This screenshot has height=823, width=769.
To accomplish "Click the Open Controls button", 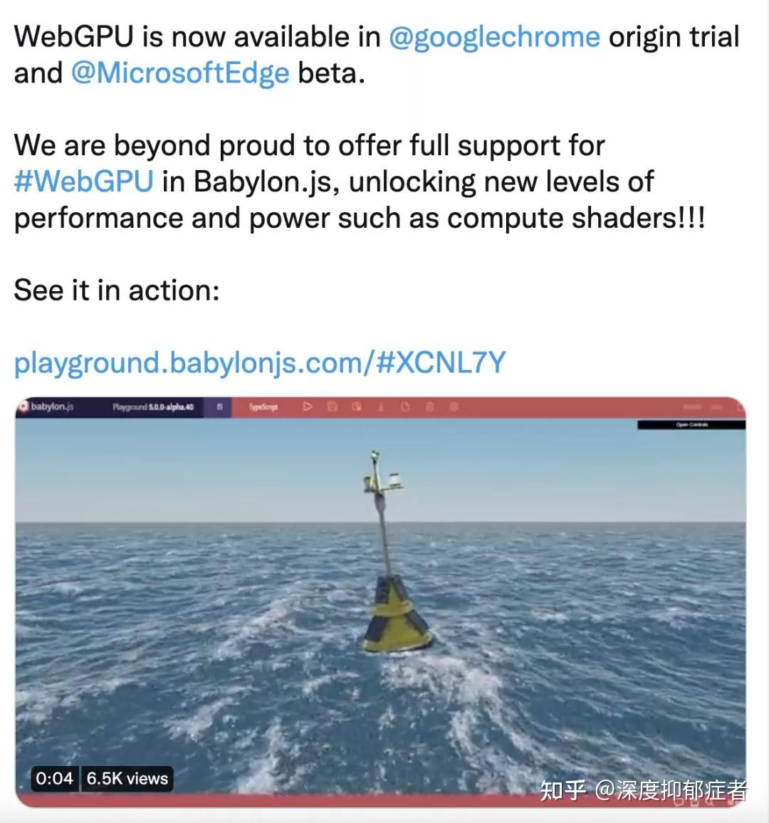I will tap(691, 424).
